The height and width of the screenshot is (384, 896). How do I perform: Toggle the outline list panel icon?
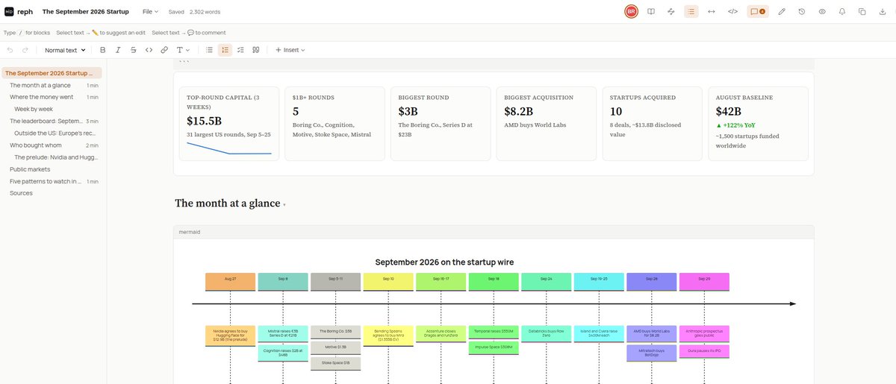691,12
